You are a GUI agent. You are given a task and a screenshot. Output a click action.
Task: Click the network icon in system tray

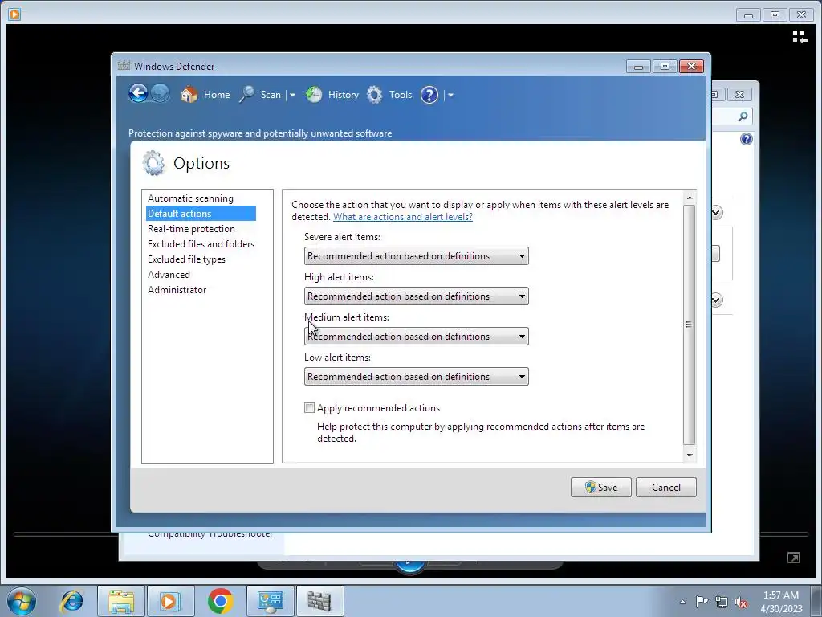pos(722,601)
